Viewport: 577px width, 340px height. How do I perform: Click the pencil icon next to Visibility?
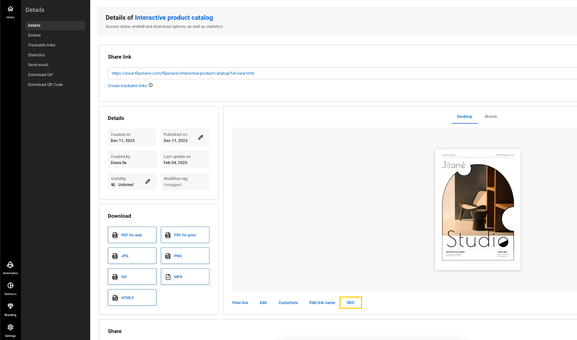click(x=147, y=182)
